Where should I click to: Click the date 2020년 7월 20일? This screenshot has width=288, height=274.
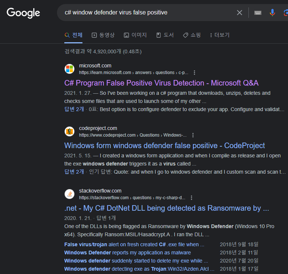[x=239, y=261]
